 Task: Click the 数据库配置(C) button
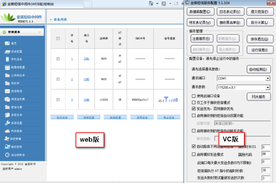click(x=200, y=12)
